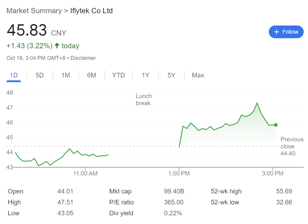Click the 1:00 PM axis label
The height and width of the screenshot is (224, 308).
coord(179,173)
